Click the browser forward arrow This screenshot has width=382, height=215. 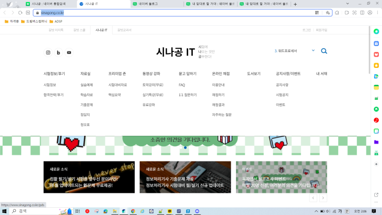click(12, 13)
